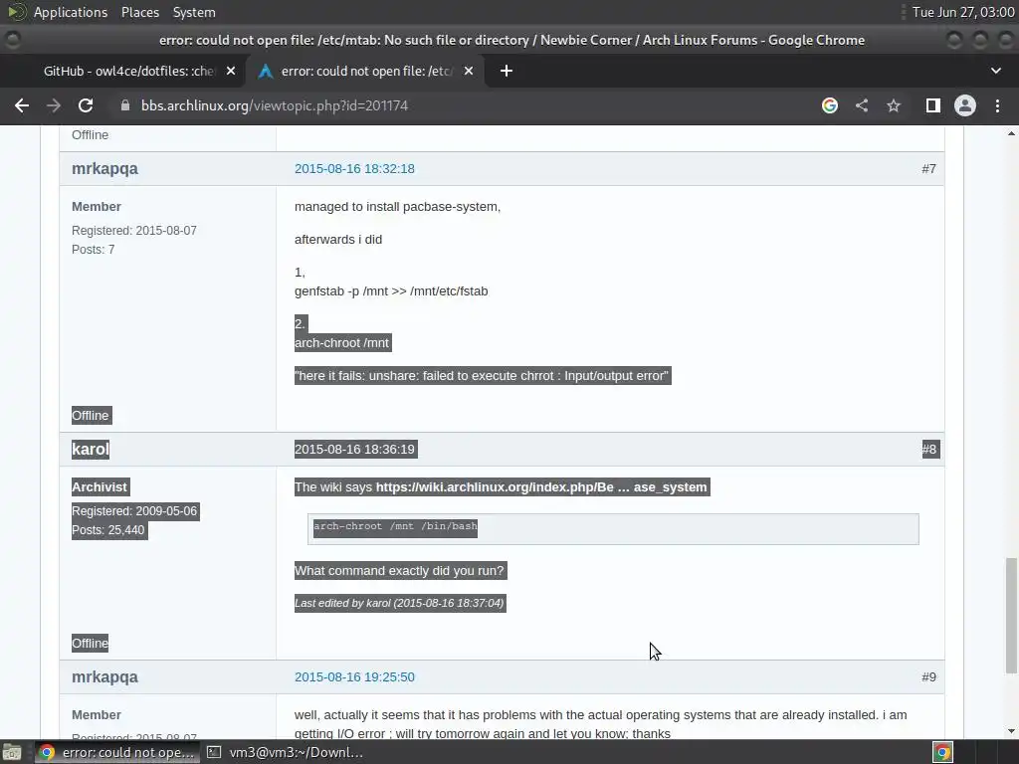Click the scrollbar down arrow

1011,731
